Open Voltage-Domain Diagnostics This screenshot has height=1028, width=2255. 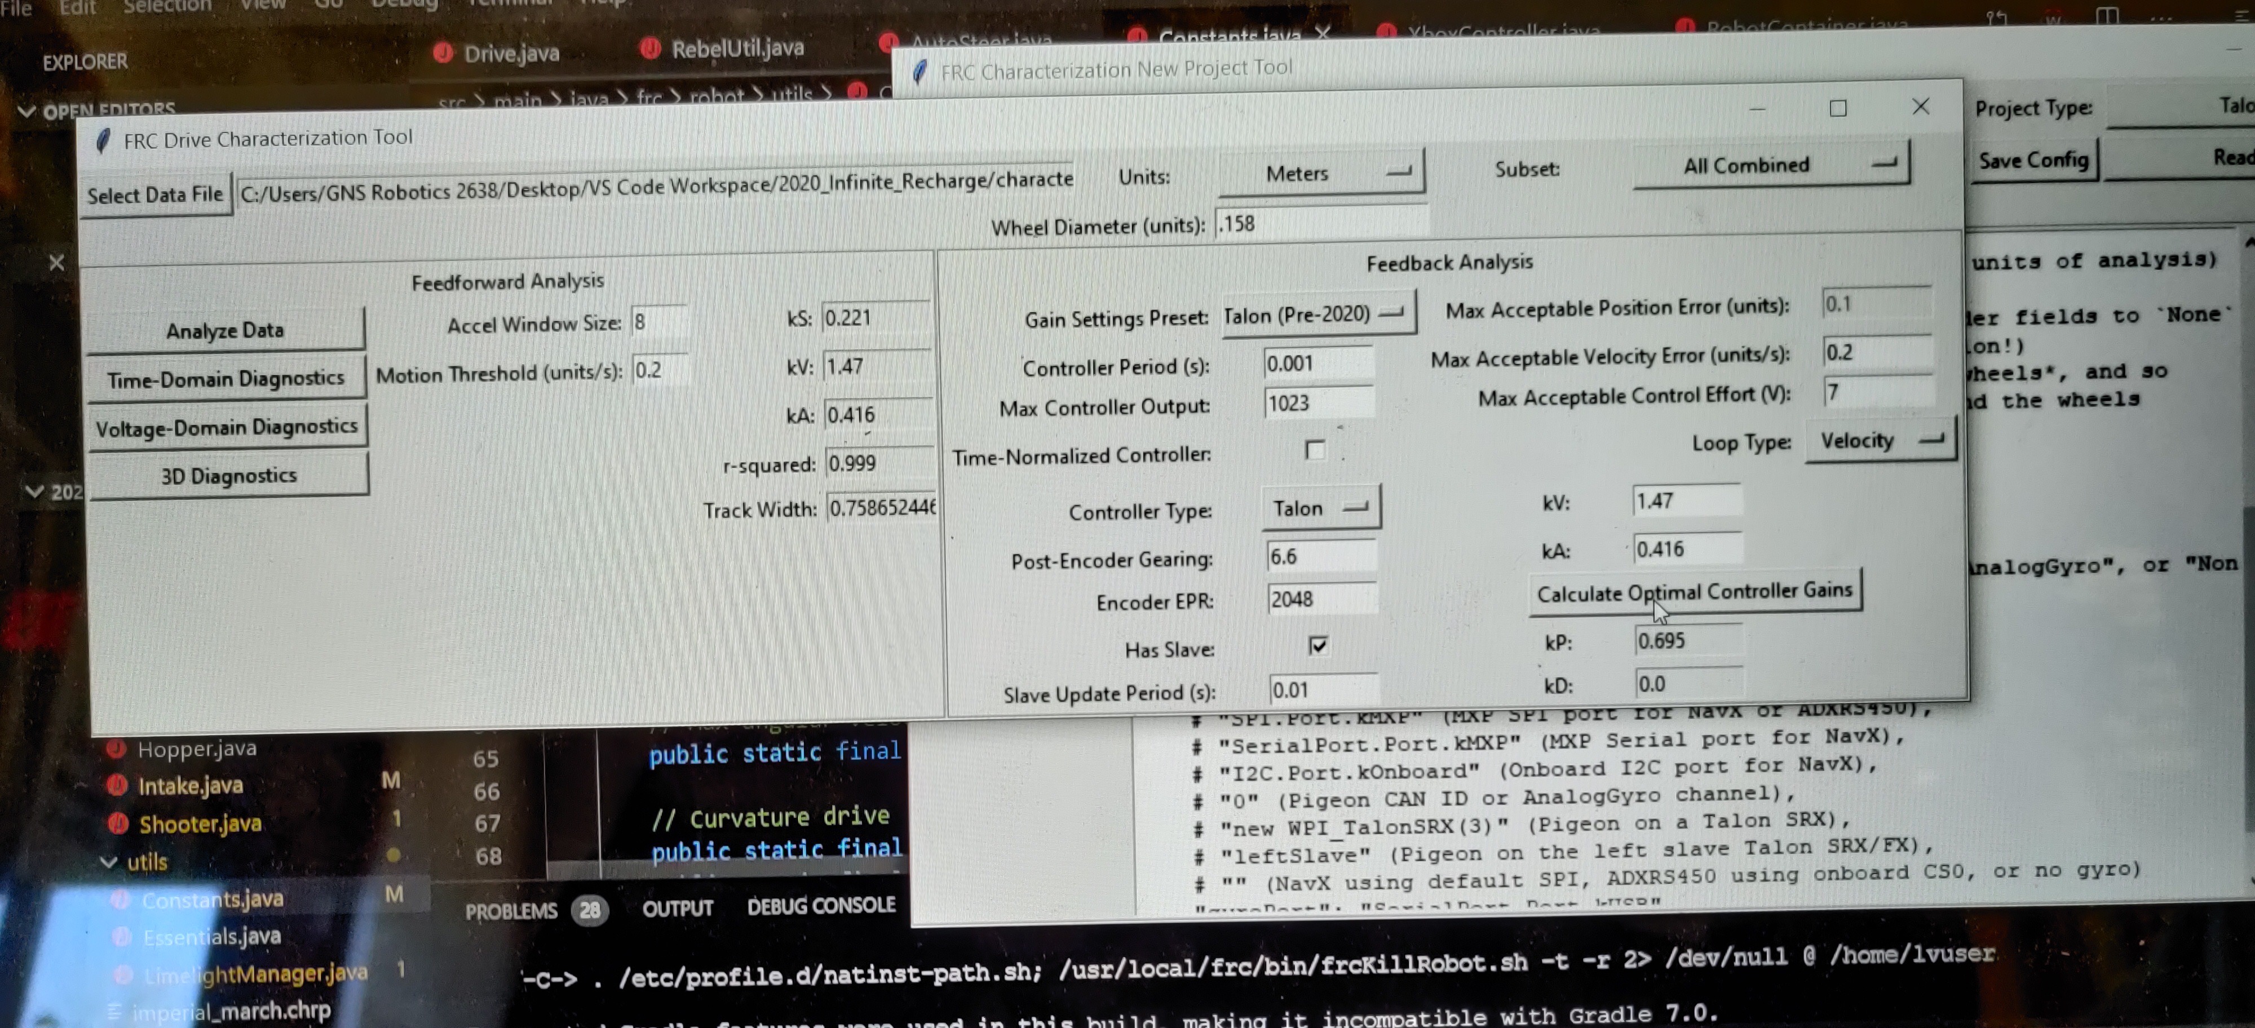[x=227, y=427]
